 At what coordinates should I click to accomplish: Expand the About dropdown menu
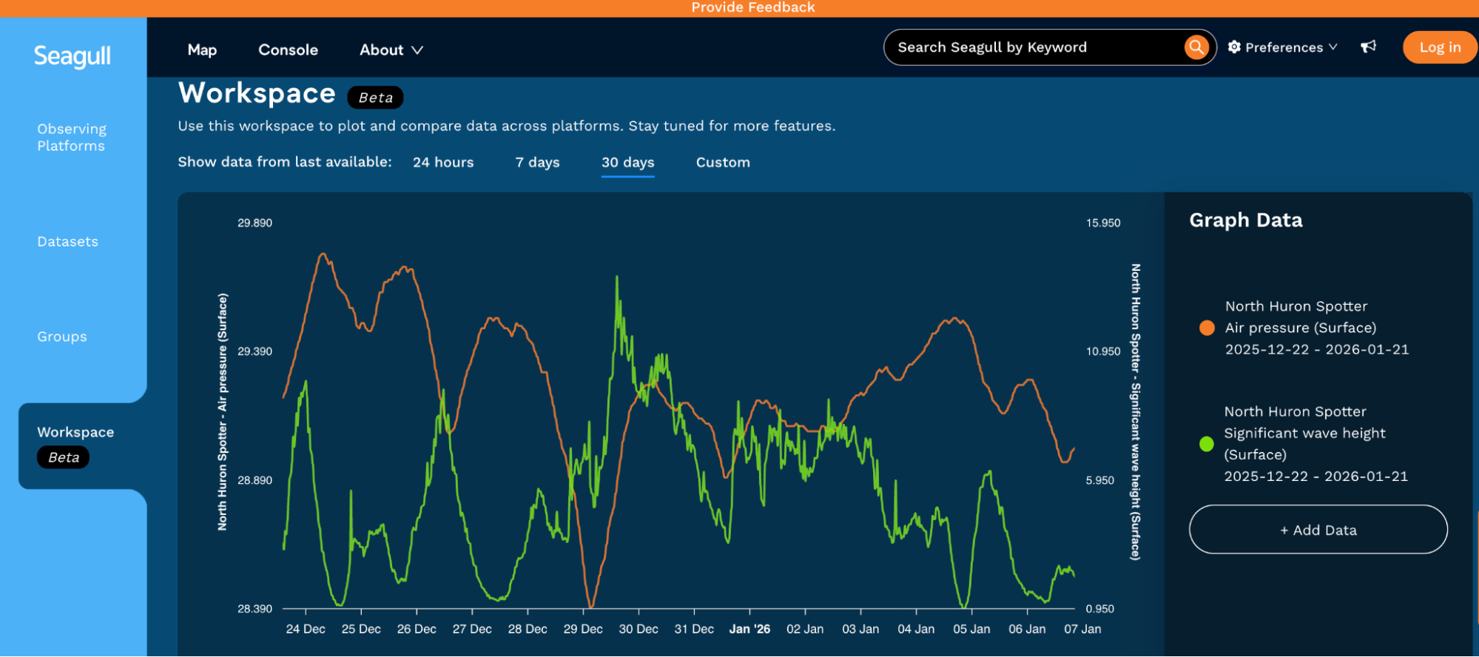point(391,50)
